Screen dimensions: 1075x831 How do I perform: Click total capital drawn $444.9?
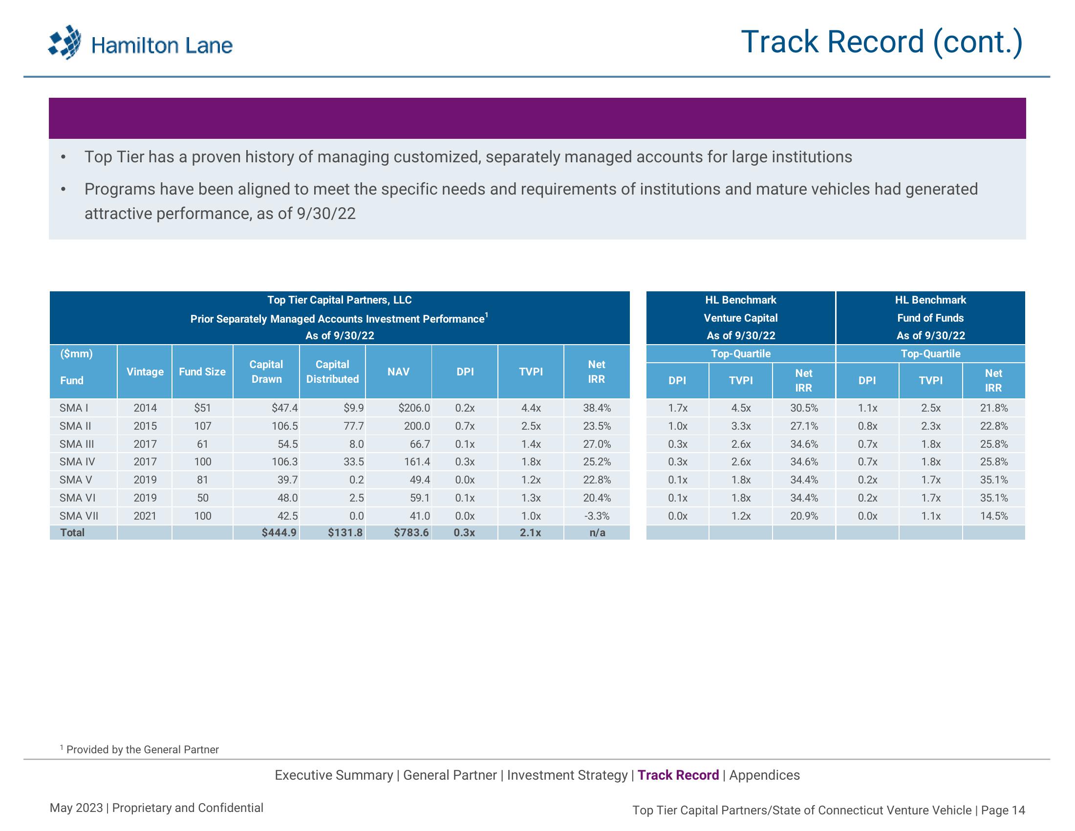pyautogui.click(x=279, y=533)
